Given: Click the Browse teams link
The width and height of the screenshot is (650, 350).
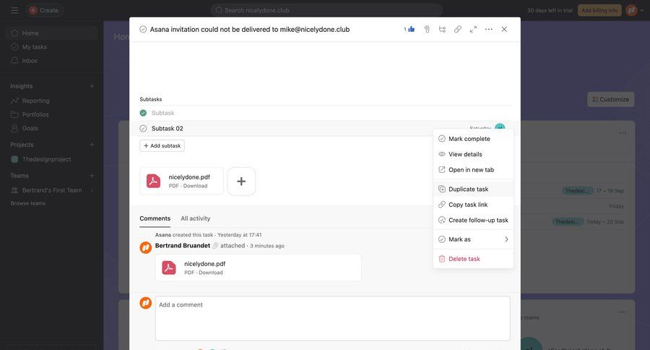Looking at the screenshot, I should click(28, 203).
